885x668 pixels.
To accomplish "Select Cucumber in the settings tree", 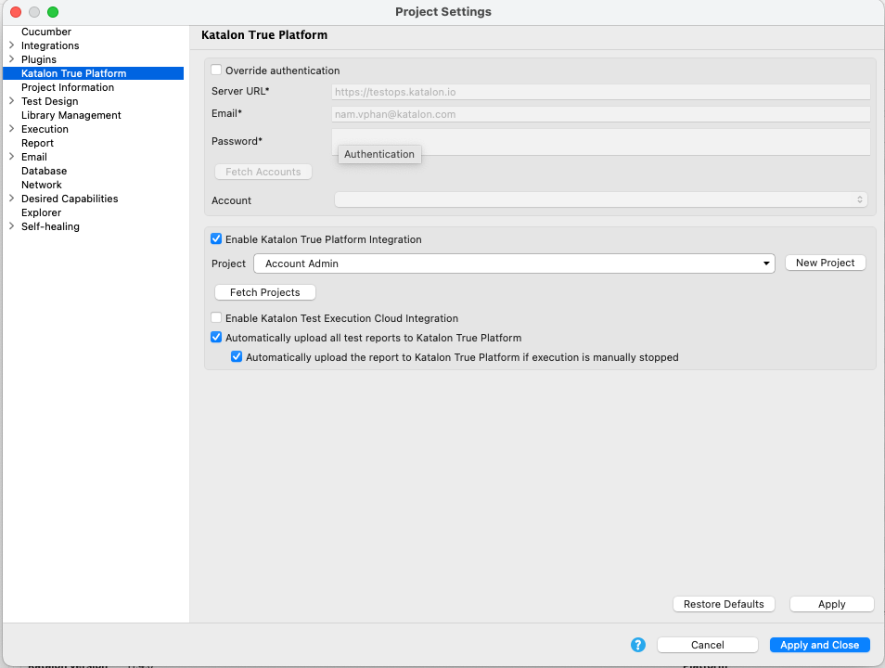I will pyautogui.click(x=46, y=32).
